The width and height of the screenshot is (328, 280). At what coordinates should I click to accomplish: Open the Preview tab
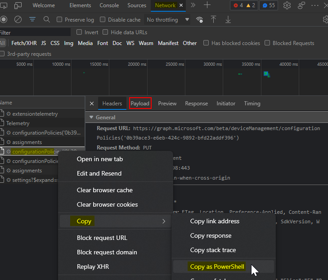tap(167, 104)
